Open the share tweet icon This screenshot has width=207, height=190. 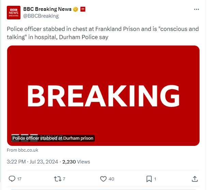[195, 179]
